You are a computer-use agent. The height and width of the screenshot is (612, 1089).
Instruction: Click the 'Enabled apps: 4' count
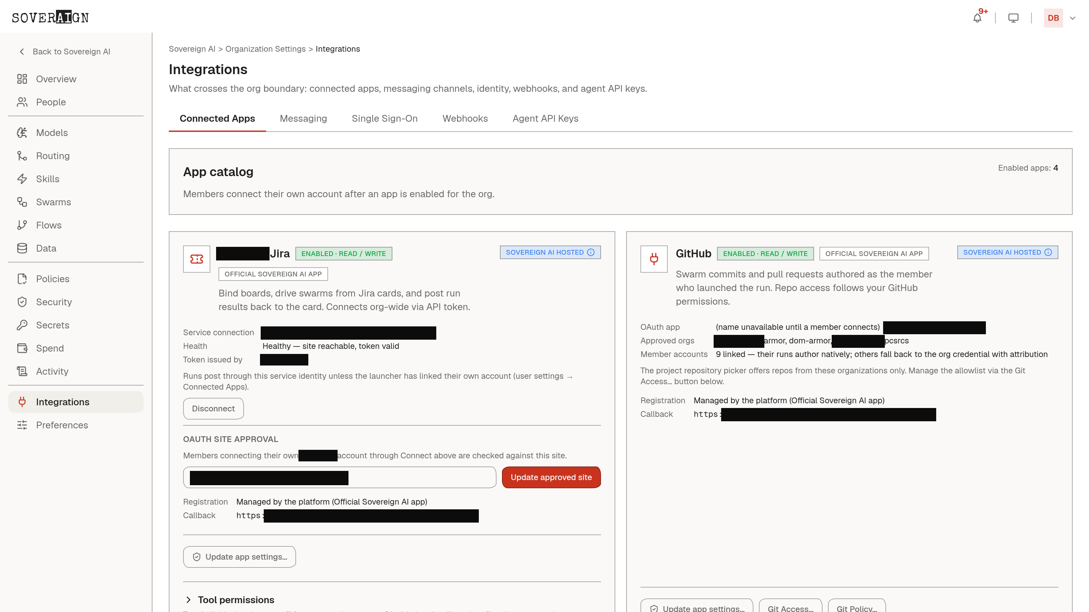[1028, 168]
